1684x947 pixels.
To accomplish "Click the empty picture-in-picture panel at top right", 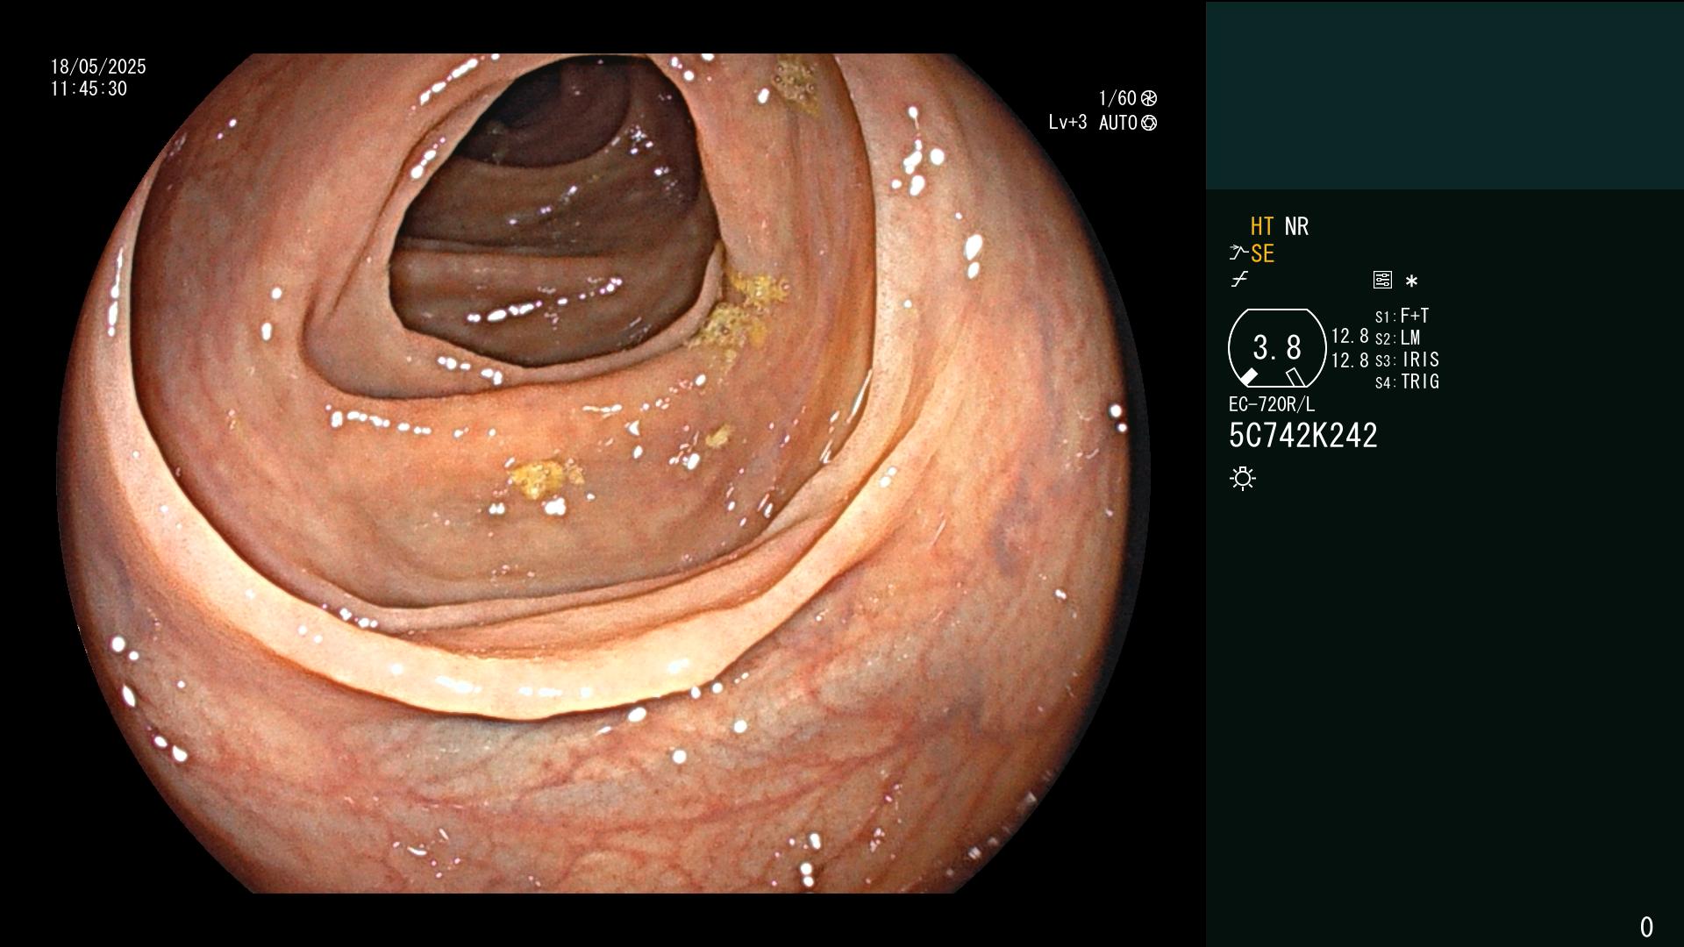I will pos(1445,95).
